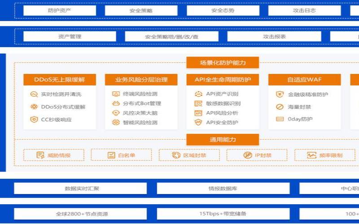The width and height of the screenshot is (359, 224).
Task: Click the 智能风险检测 icon
Action: pyautogui.click(x=116, y=122)
